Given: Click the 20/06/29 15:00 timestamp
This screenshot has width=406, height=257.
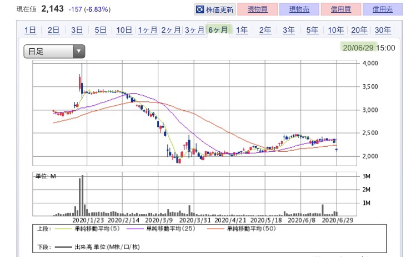Looking at the screenshot, I should [x=369, y=48].
